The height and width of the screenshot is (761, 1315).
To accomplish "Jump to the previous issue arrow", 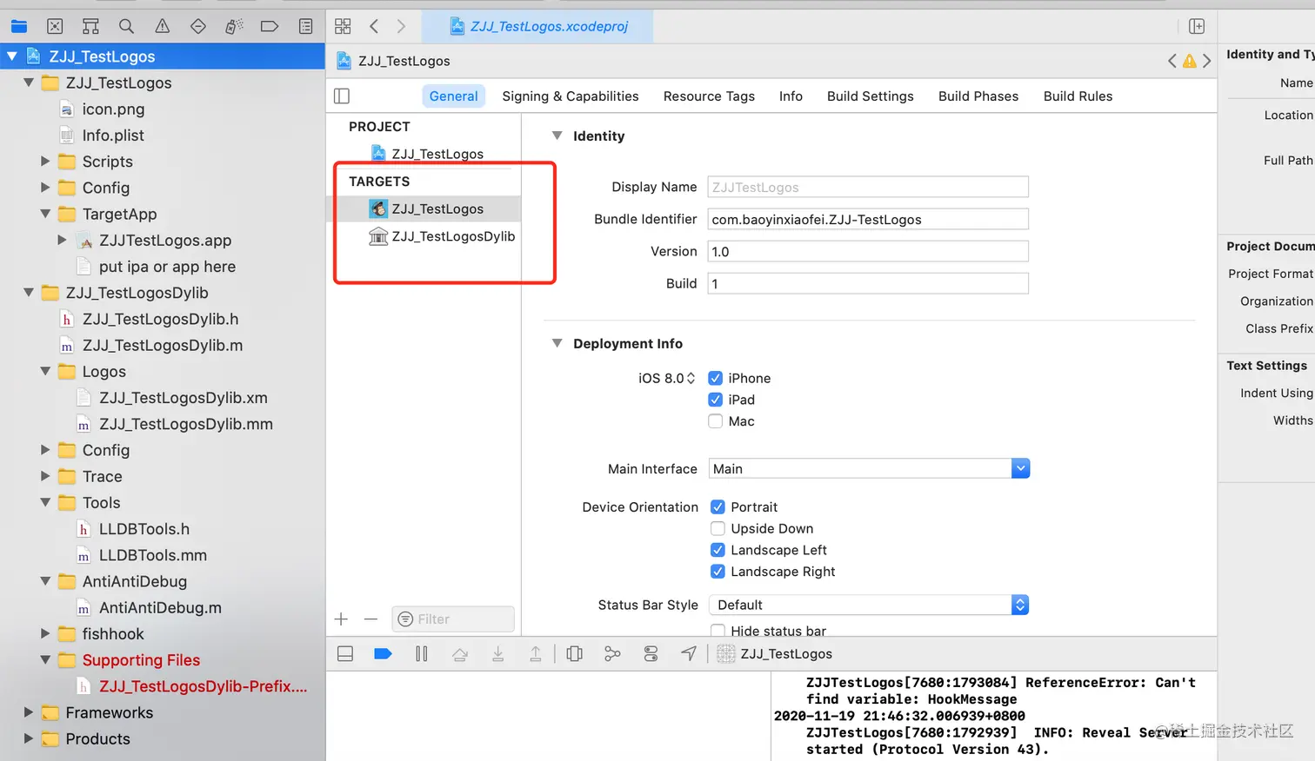I will [x=1172, y=61].
